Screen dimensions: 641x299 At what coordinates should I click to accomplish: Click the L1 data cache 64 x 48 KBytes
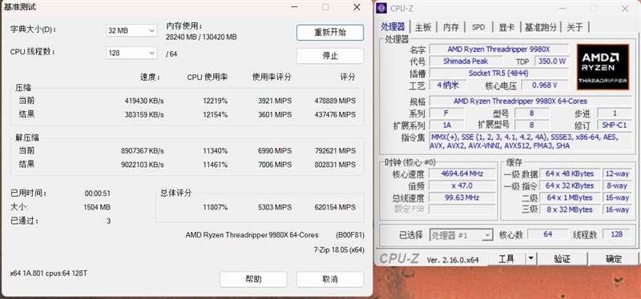pos(570,173)
